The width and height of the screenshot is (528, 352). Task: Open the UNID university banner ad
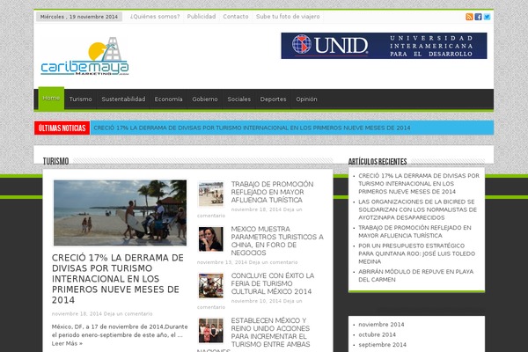click(384, 46)
